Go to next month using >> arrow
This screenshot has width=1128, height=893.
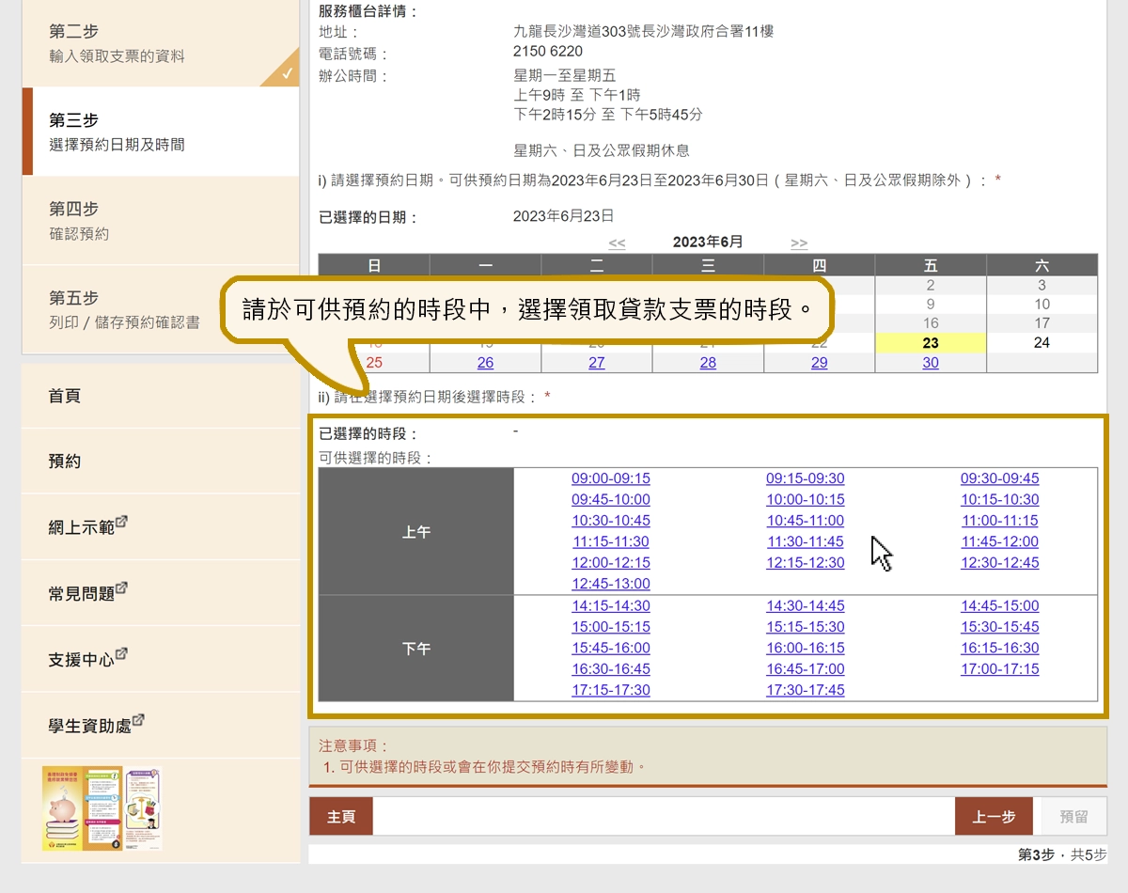click(x=798, y=242)
